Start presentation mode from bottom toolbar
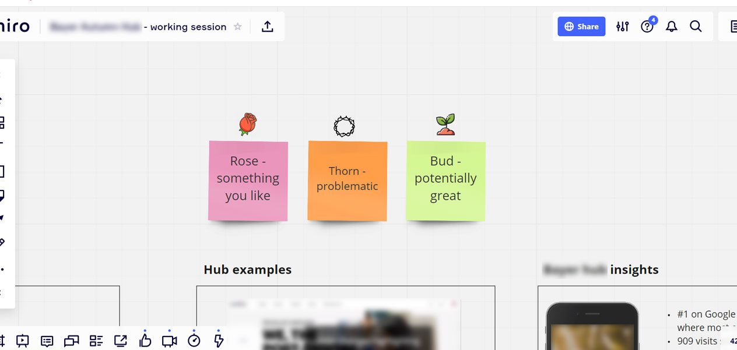737x350 pixels. 23,341
